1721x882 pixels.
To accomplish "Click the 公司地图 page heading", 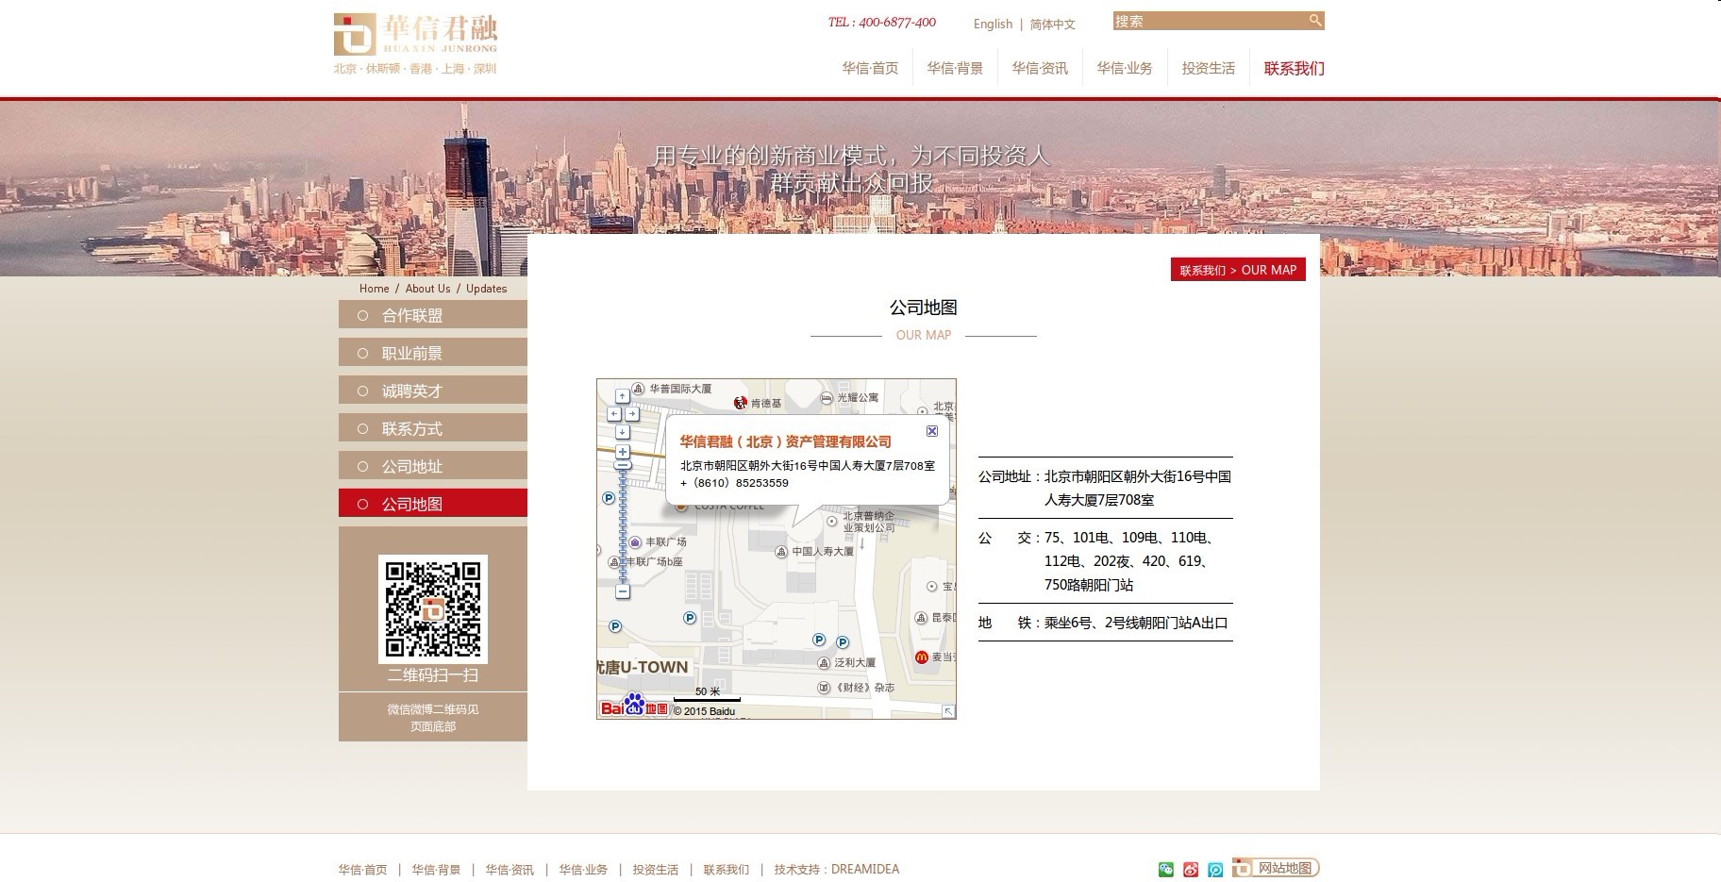I will click(x=924, y=308).
